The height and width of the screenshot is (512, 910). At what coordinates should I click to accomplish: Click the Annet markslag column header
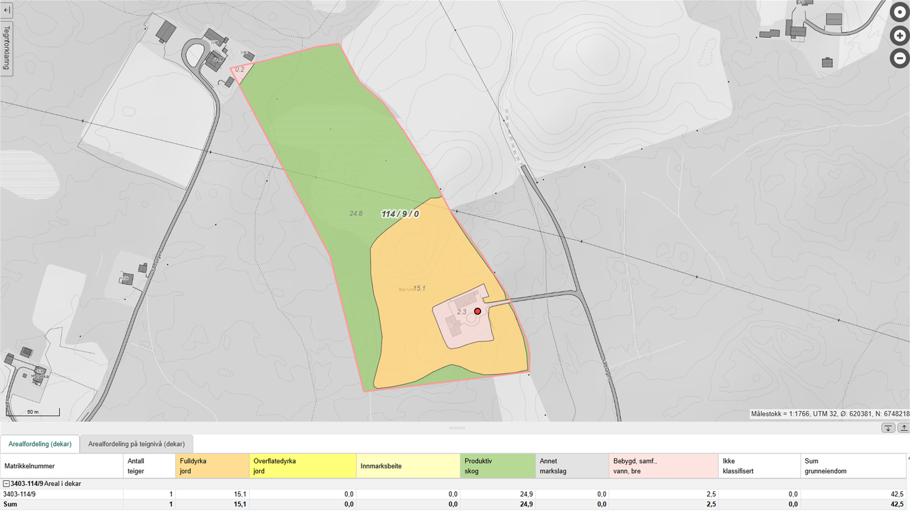click(572, 466)
